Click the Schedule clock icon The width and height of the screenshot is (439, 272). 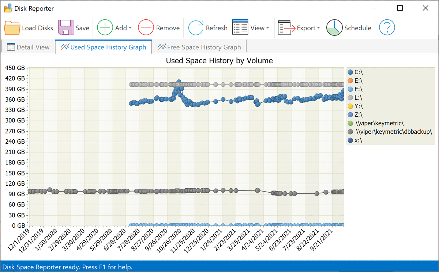click(334, 27)
